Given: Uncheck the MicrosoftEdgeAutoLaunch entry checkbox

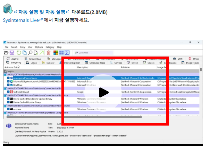Looking at the screenshot, I should tap(8, 82).
